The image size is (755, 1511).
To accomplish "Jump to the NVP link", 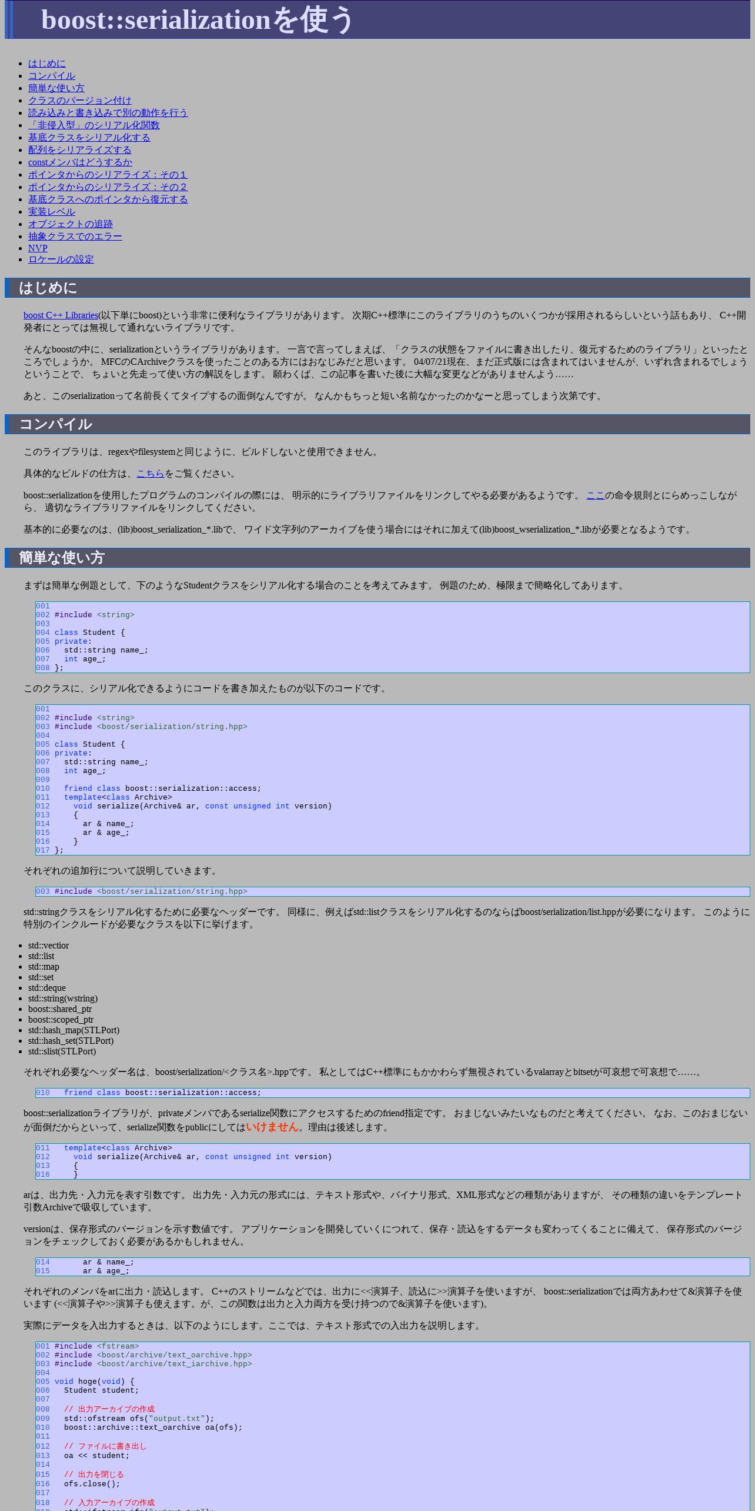I will (x=38, y=248).
